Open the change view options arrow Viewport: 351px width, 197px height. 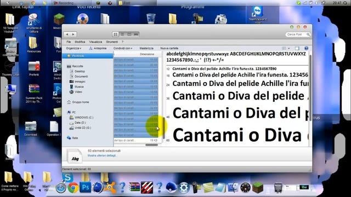(289, 48)
